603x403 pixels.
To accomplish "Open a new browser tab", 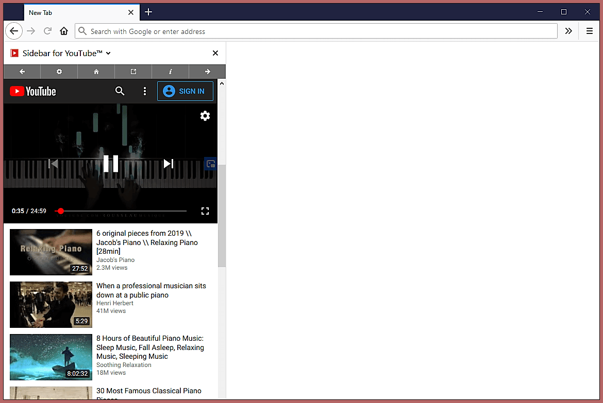I will click(x=148, y=12).
